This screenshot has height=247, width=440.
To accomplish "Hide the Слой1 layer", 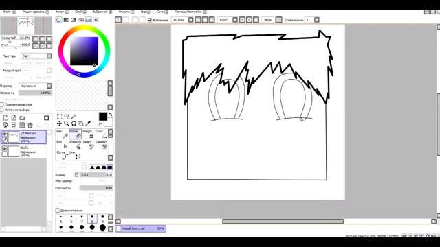I will point(5,148).
